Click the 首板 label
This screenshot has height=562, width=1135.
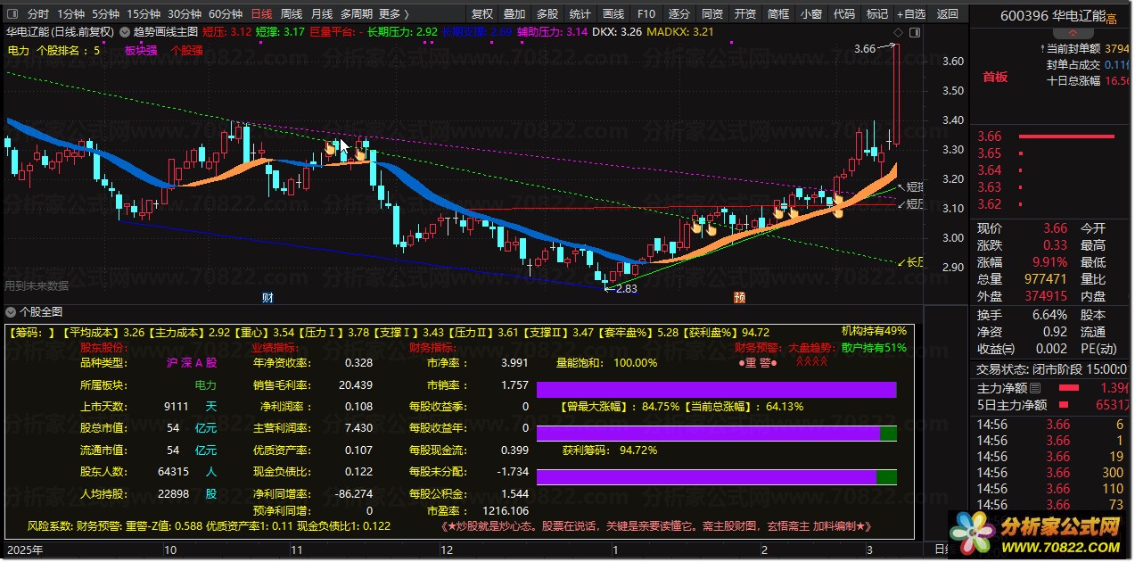click(x=995, y=77)
